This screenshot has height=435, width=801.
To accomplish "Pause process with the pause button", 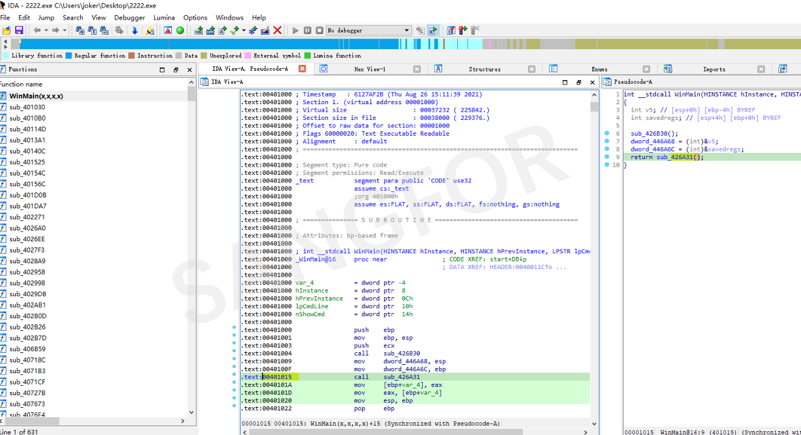I will click(308, 30).
